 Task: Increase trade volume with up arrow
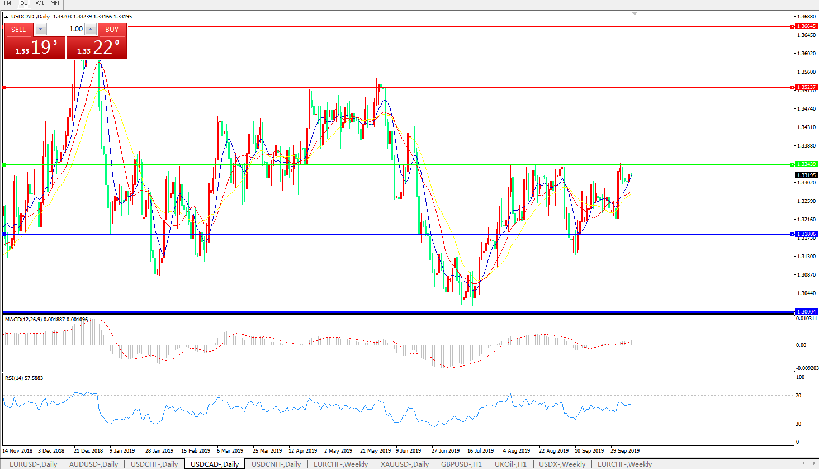[91, 29]
